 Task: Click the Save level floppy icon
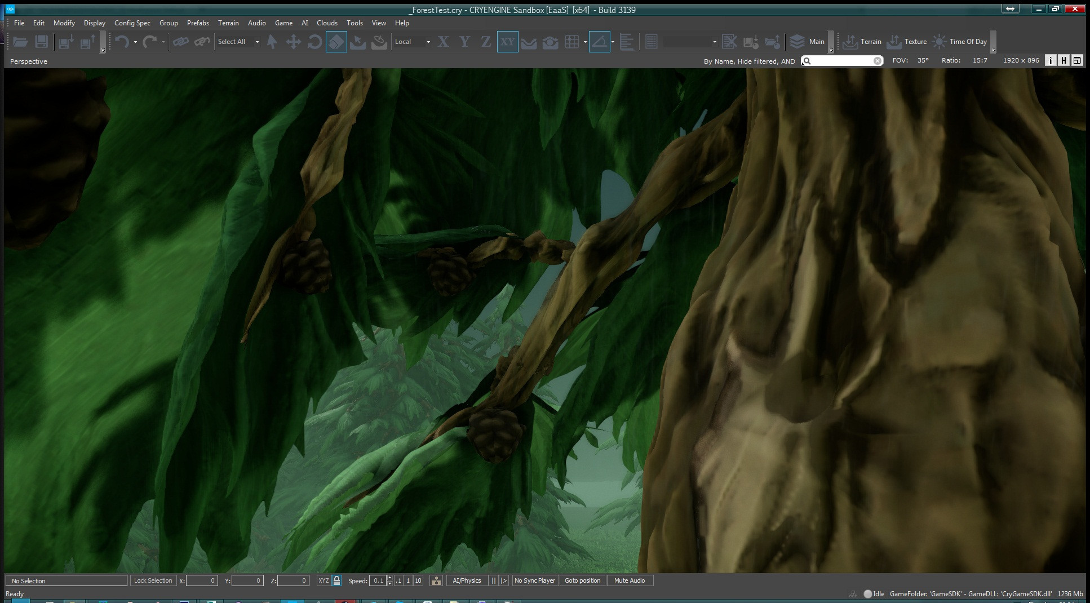[x=41, y=42]
